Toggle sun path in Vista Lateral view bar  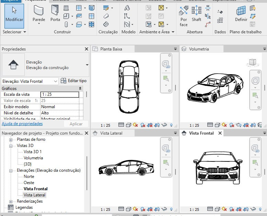point(135,209)
